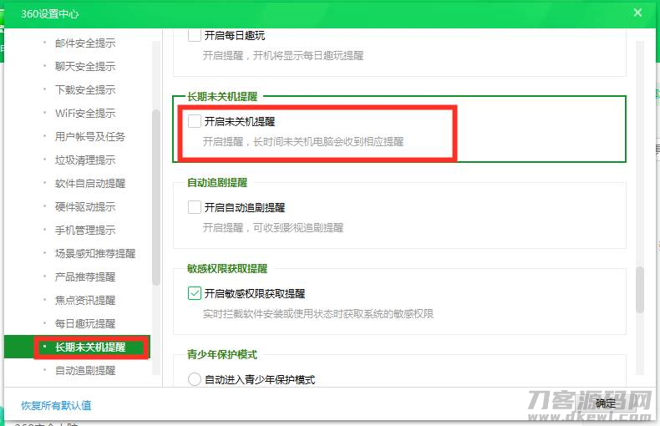Click 青少年保护模式 section heading
This screenshot has width=660, height=426.
222,354
